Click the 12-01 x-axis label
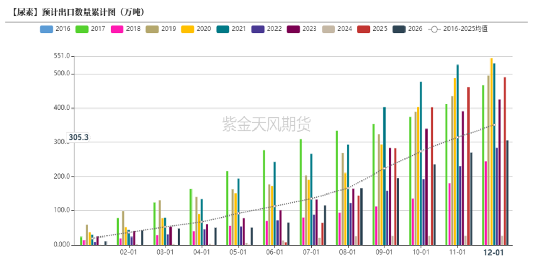The width and height of the screenshot is (533, 259). 494,253
